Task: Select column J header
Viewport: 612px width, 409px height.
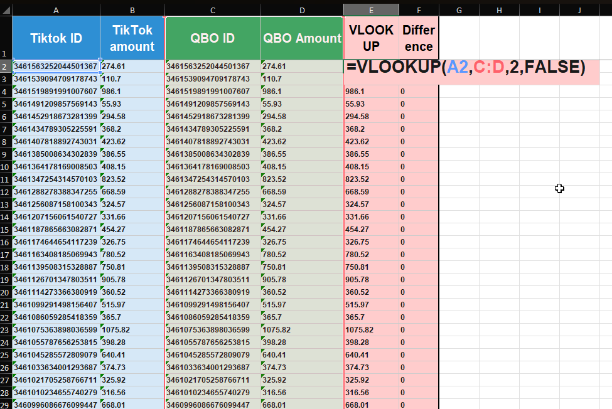Action: point(579,9)
